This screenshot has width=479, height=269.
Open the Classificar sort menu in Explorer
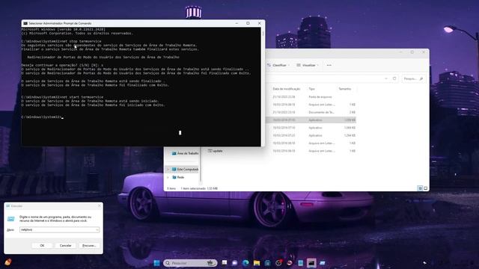click(x=278, y=65)
